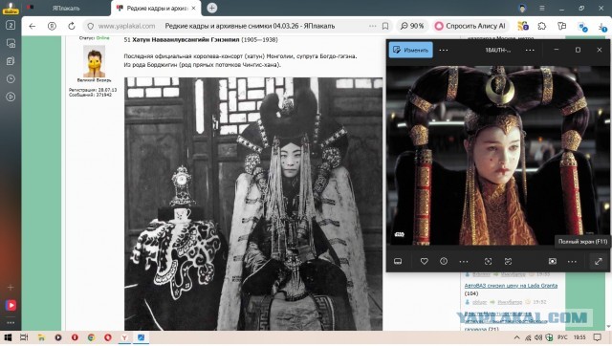
Task: Mark the photo as favorite with heart icon
Action: 425,261
